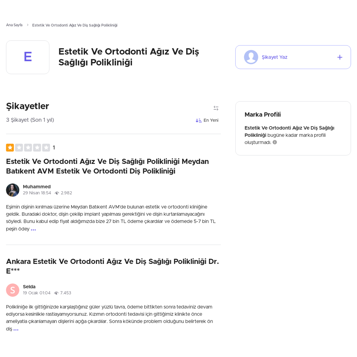This screenshot has width=357, height=357.
Task: Open the Meydan Batıkent AVM complaint title
Action: point(107,166)
